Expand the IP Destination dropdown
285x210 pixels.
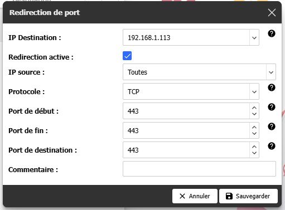tap(254, 38)
